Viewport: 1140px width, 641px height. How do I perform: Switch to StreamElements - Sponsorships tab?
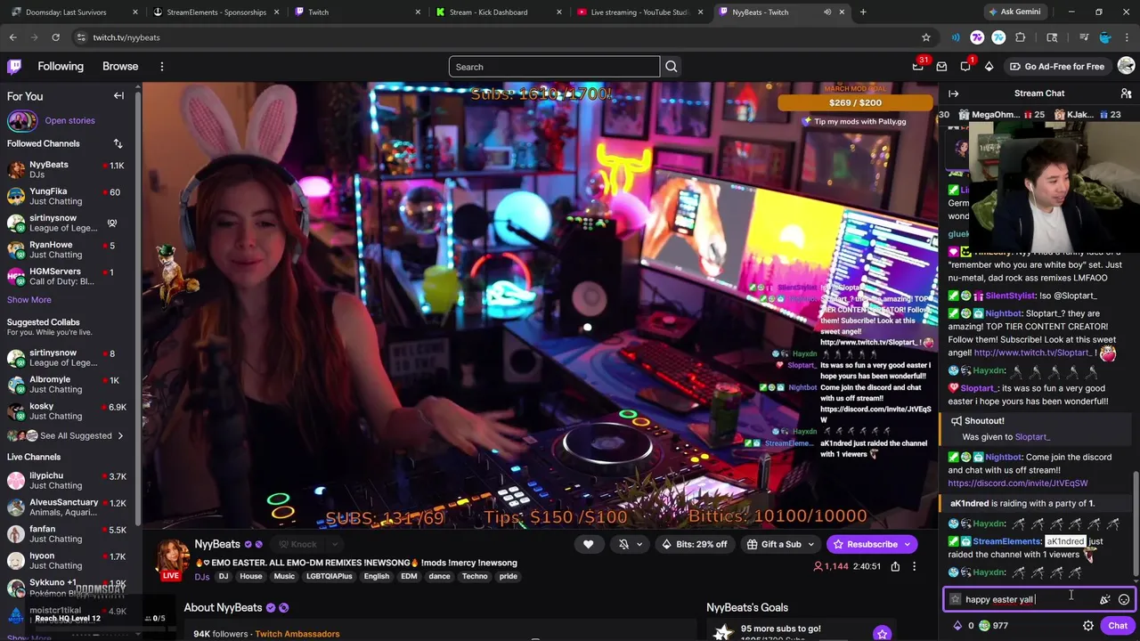[x=215, y=12]
